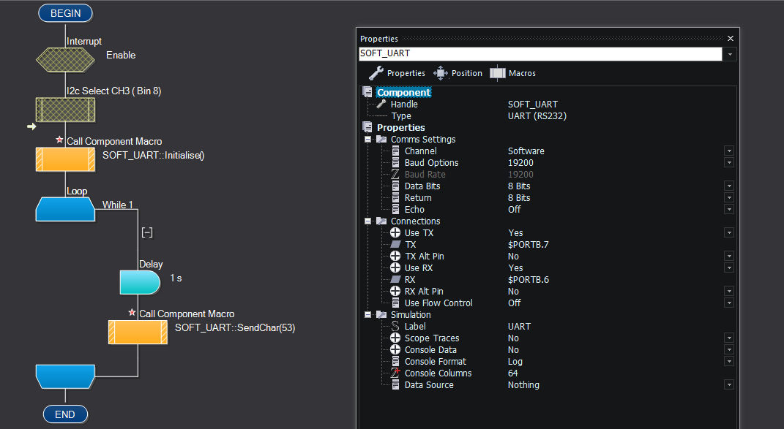Click the BEGIN flowchart terminator

pyautogui.click(x=65, y=13)
